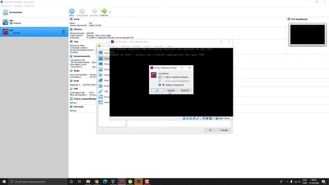Click the Pastas Compartilhadas section header
Viewport: 329px width, 185px height.
pos(85,99)
